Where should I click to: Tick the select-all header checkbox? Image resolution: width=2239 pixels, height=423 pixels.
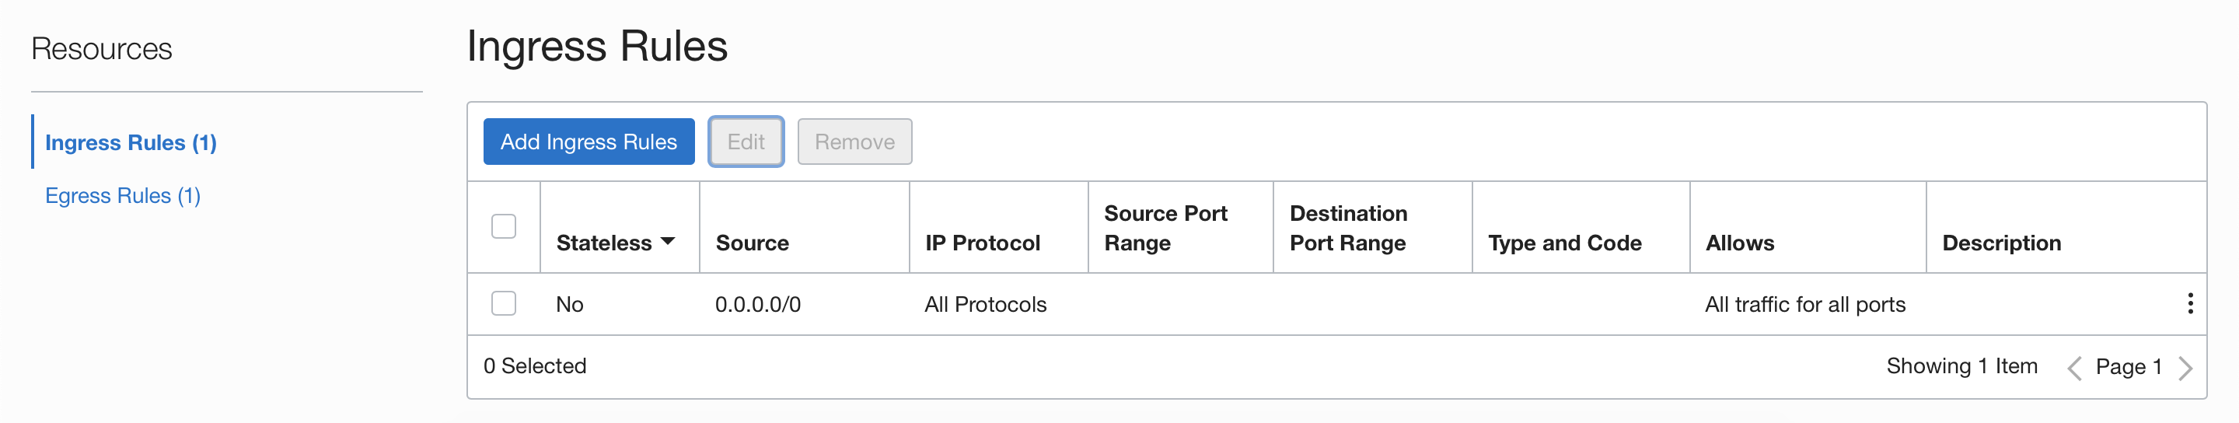point(503,225)
